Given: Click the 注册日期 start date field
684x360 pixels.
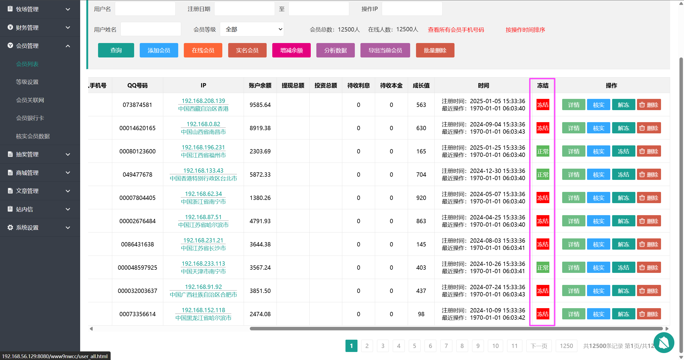Looking at the screenshot, I should point(244,9).
